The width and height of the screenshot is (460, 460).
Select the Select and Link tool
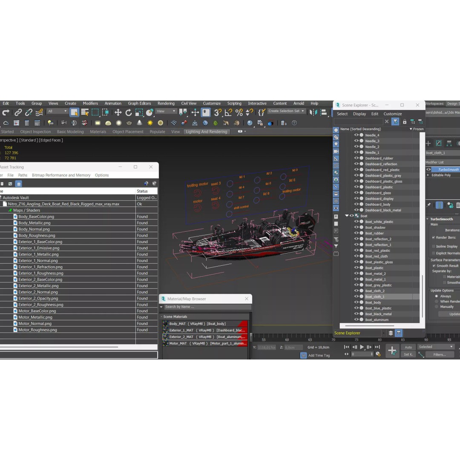click(18, 112)
